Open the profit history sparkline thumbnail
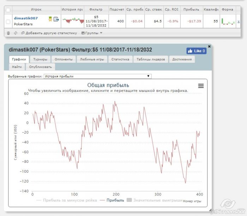The image size is (247, 216). point(73,21)
